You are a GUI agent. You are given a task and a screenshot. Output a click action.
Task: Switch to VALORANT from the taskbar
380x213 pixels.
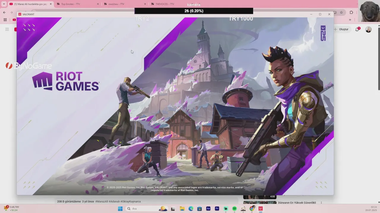tap(261, 209)
